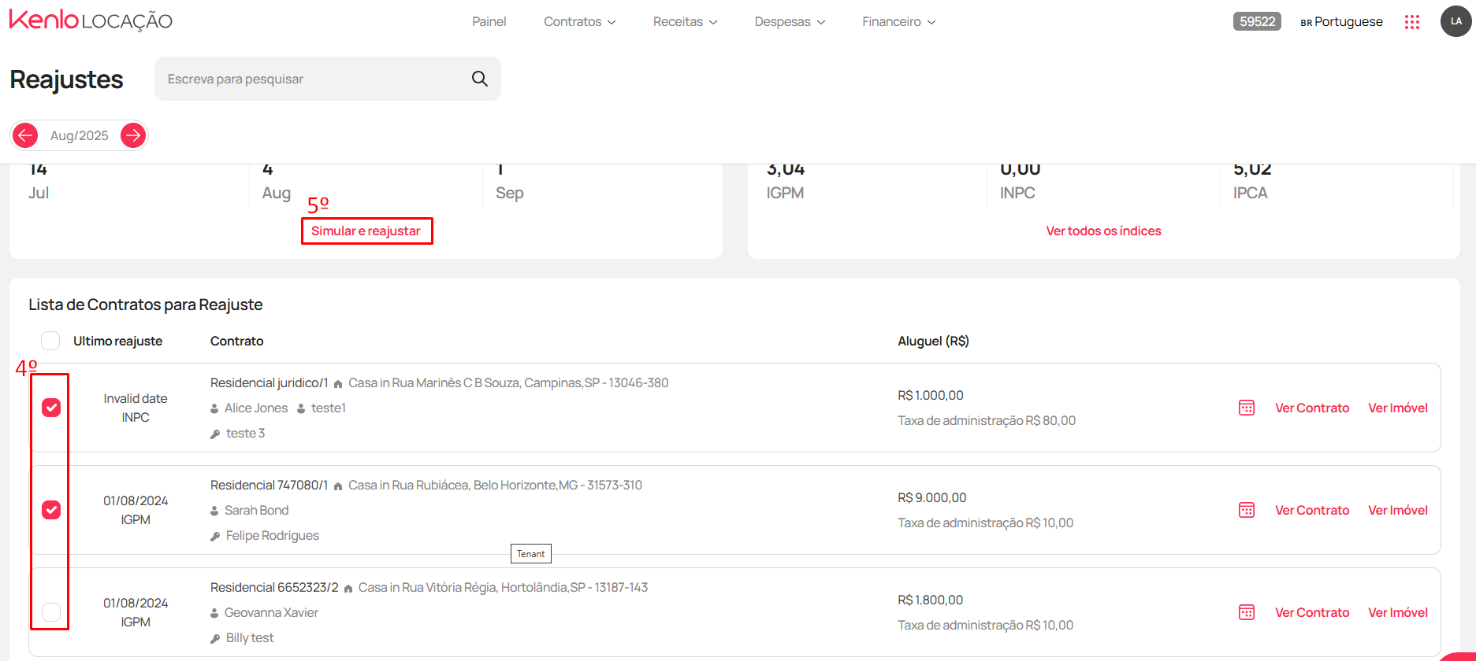
Task: Click the INPC index value
Action: (1021, 170)
